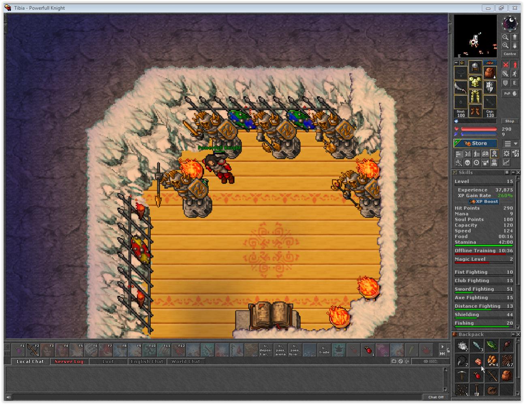Click the Store button

tap(475, 143)
